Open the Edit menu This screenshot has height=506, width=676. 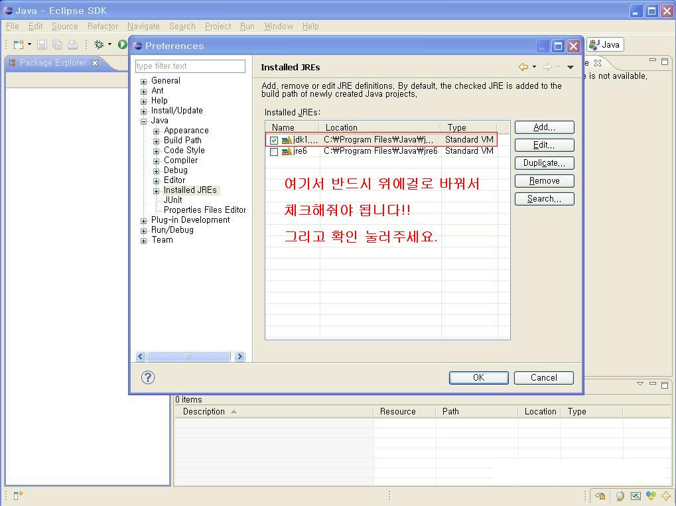(x=35, y=27)
